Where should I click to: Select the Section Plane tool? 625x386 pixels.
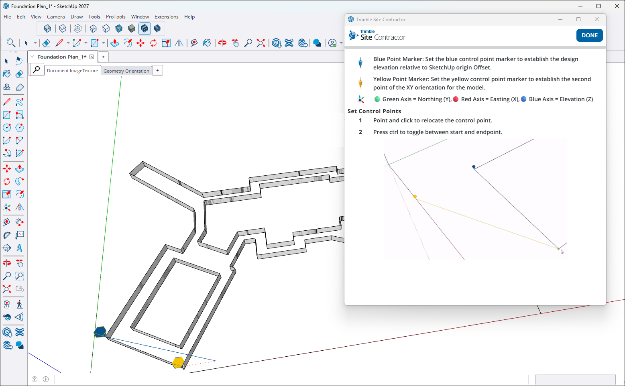click(7, 248)
